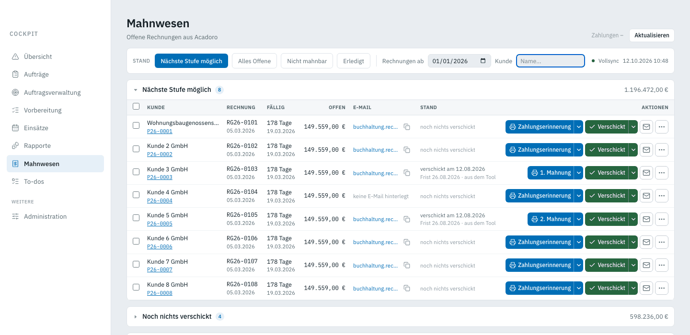Show the Nicht mahnbar filter
The height and width of the screenshot is (335, 690).
pos(307,61)
